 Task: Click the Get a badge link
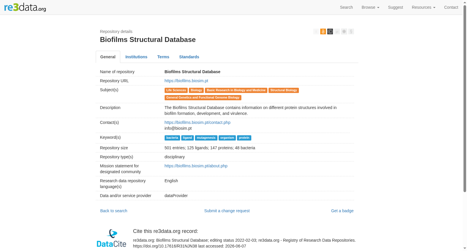pyautogui.click(x=342, y=211)
